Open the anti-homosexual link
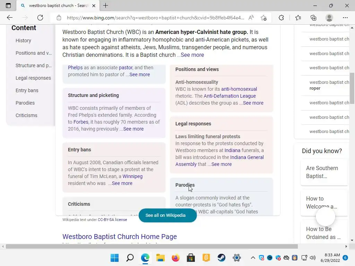Image resolution: width=355 pixels, height=266 pixels. [239, 89]
